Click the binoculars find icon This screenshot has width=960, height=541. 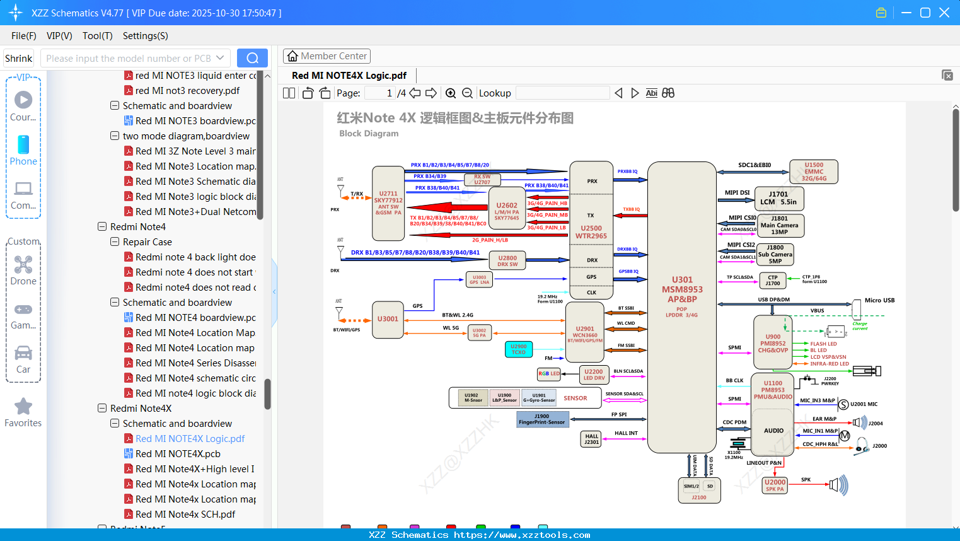[668, 93]
